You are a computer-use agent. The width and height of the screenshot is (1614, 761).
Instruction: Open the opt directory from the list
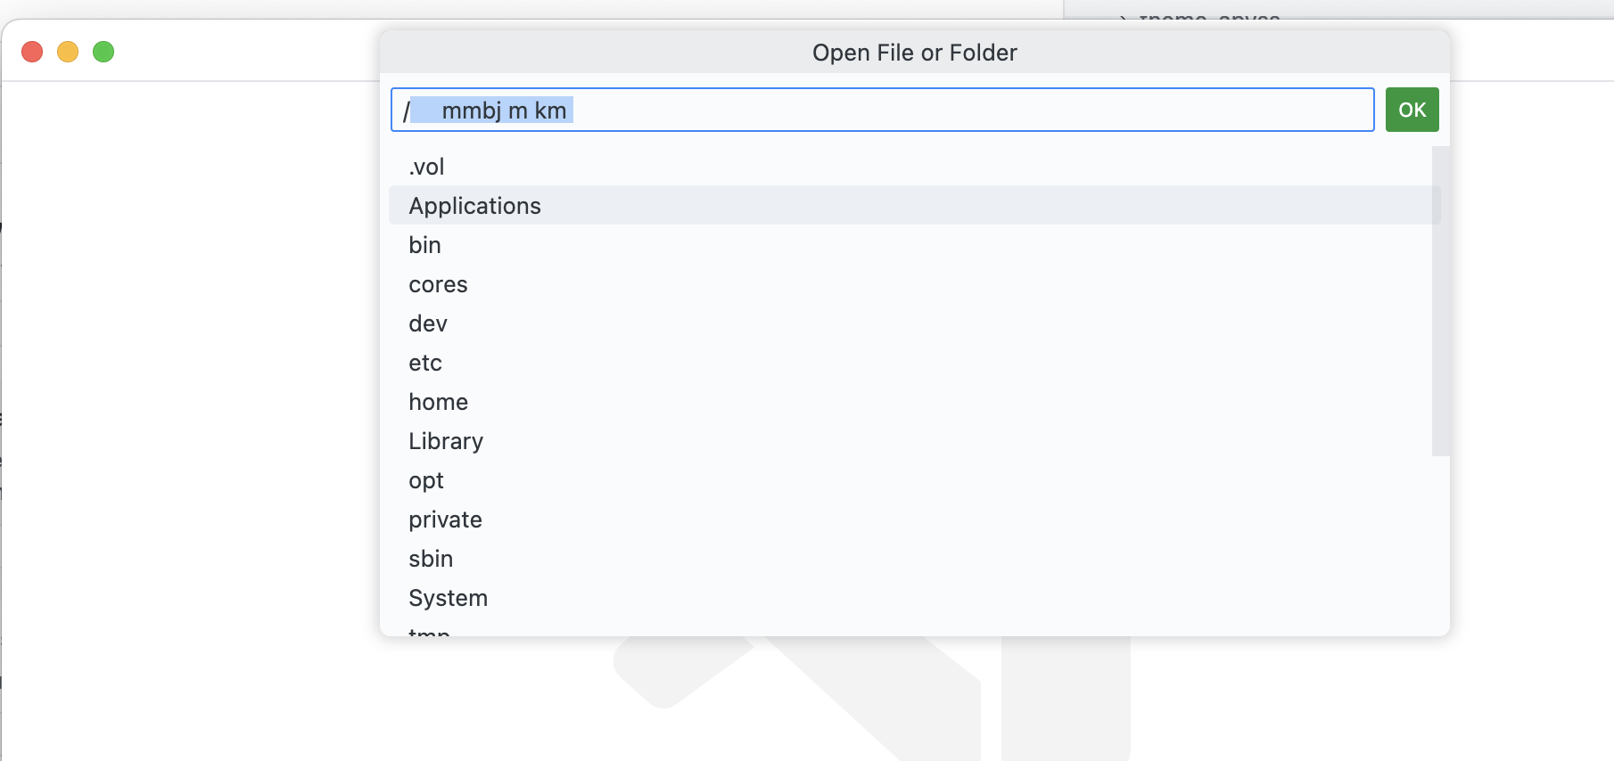coord(425,480)
